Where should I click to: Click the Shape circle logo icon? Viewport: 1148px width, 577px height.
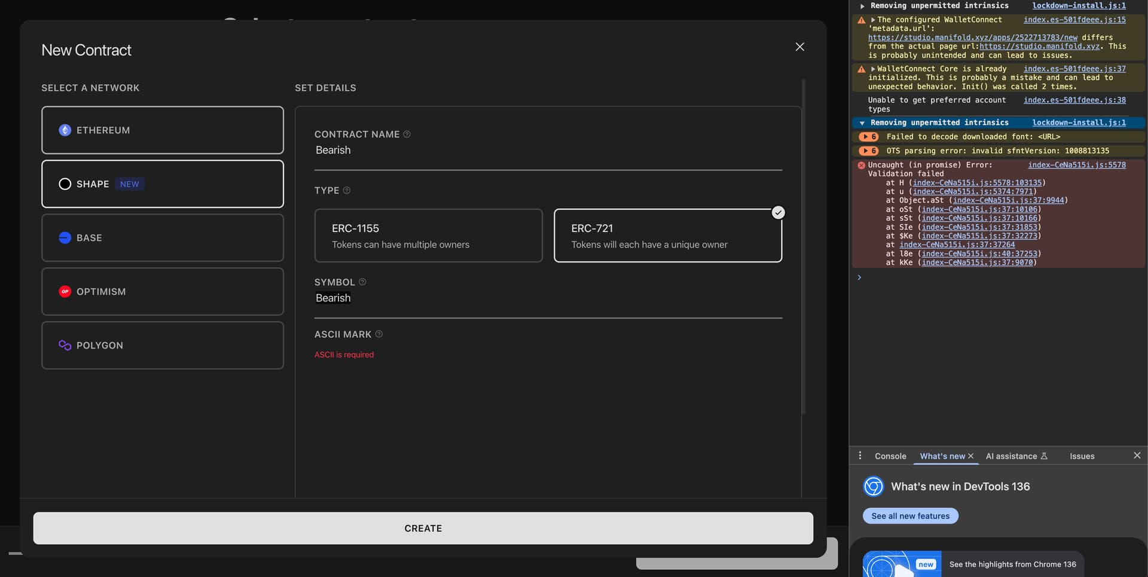coord(65,184)
